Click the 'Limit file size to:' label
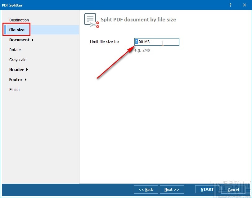 [105, 42]
